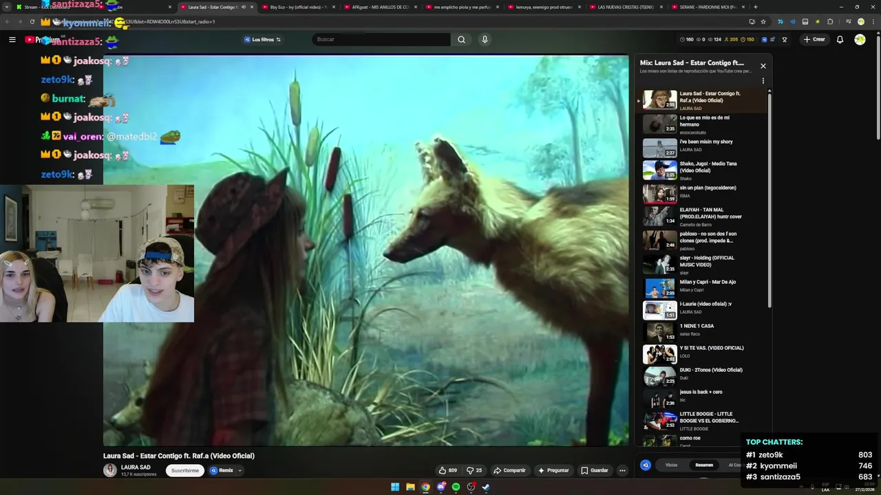This screenshot has width=881, height=495.
Task: Close the Mix playlist panel
Action: 763,66
